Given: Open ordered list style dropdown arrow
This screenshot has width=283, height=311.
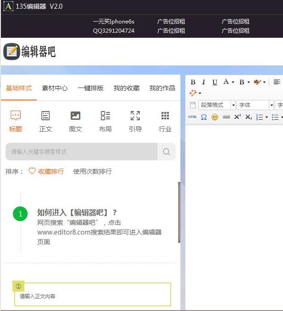Looking at the screenshot, I should 266,117.
